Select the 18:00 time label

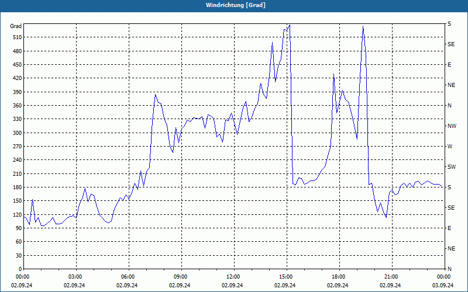click(x=339, y=277)
